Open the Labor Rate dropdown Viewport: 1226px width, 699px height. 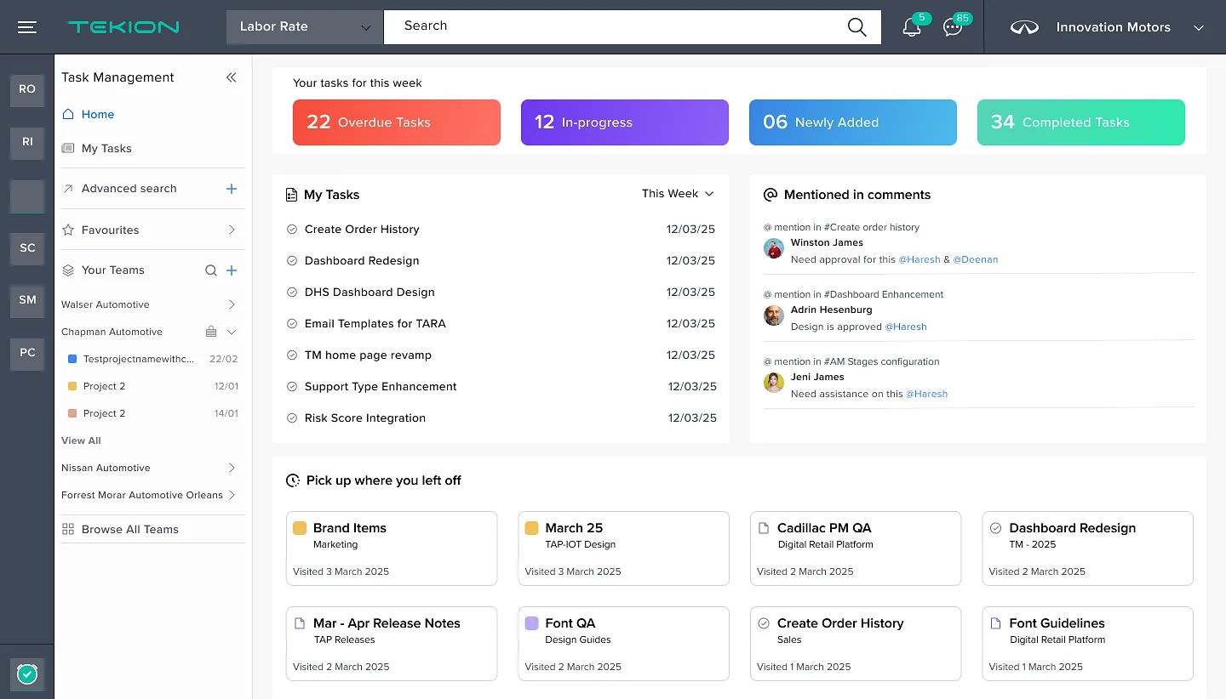(305, 27)
